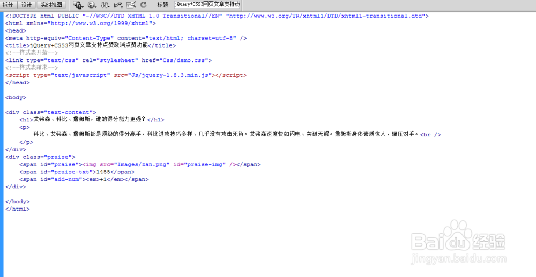
Task: Click the DOCTYPE declaration line
Action: tap(217, 16)
